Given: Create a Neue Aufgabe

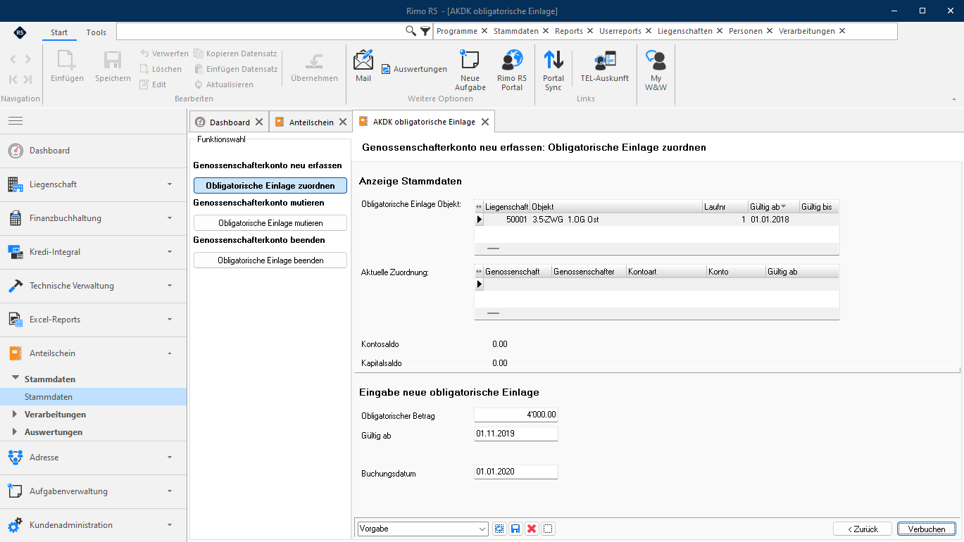Looking at the screenshot, I should click(470, 70).
